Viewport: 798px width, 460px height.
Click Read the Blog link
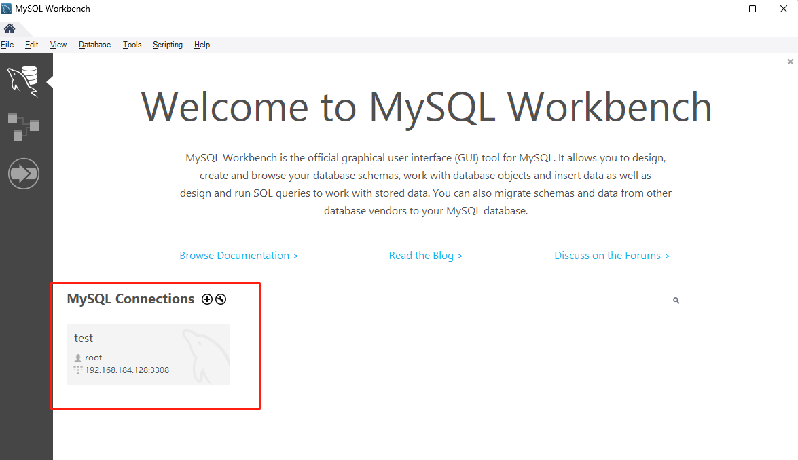click(x=425, y=256)
